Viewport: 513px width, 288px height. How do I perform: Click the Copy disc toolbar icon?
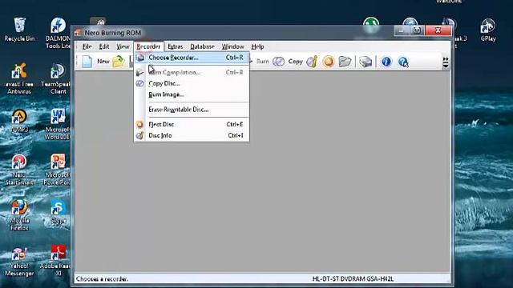(278, 62)
